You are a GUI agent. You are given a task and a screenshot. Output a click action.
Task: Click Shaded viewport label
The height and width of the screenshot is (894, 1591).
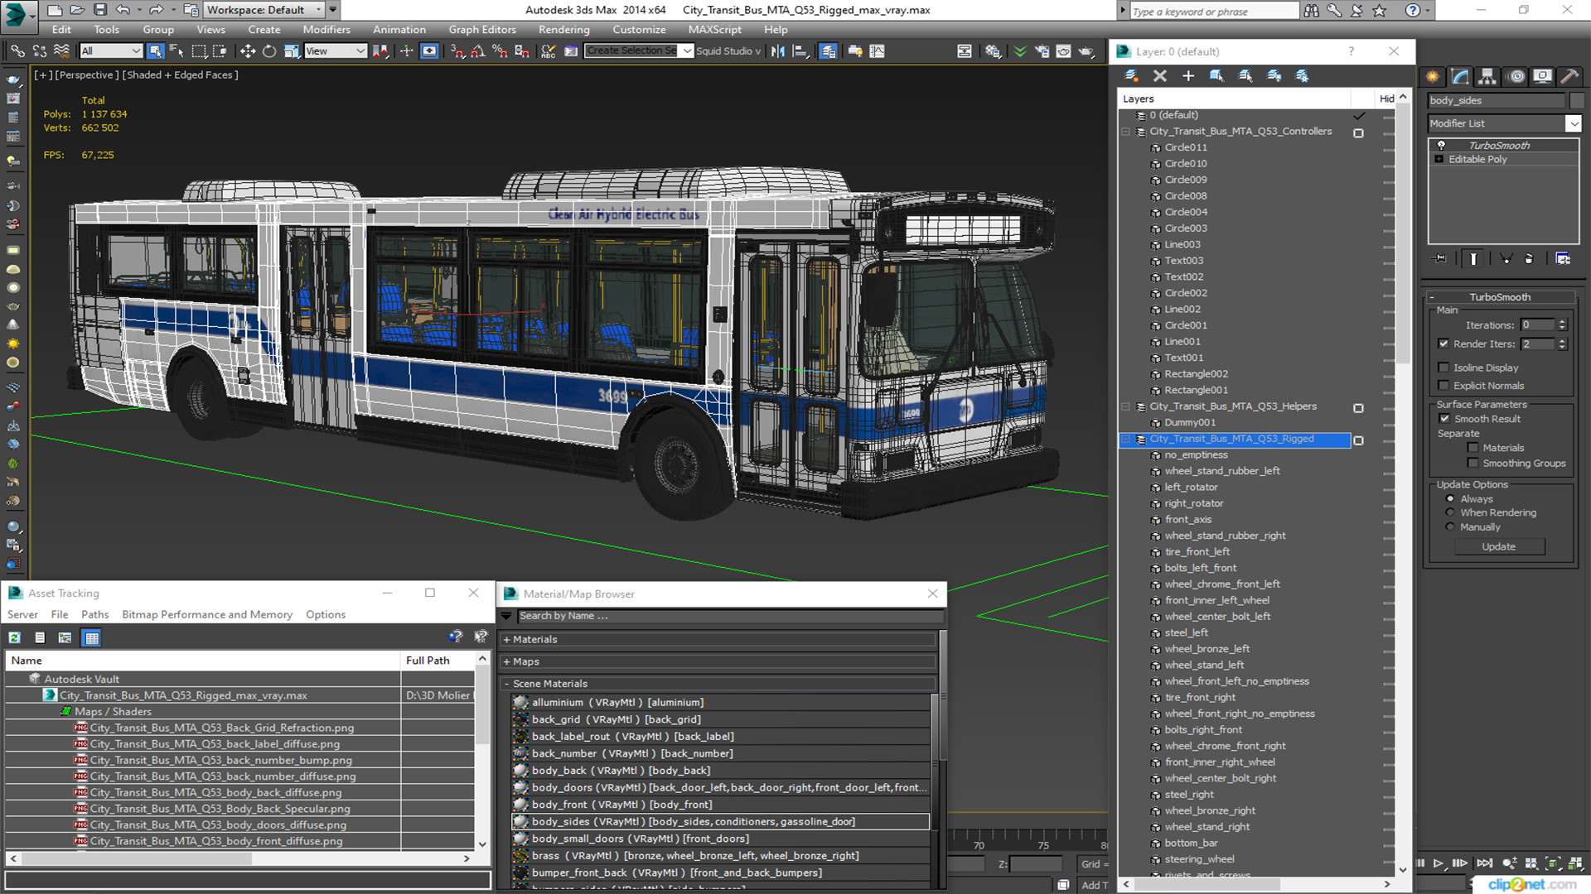pyautogui.click(x=180, y=74)
